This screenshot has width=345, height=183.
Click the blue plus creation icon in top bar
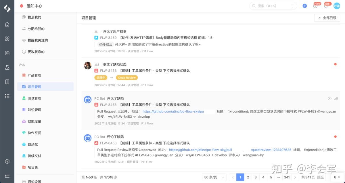click(304, 5)
